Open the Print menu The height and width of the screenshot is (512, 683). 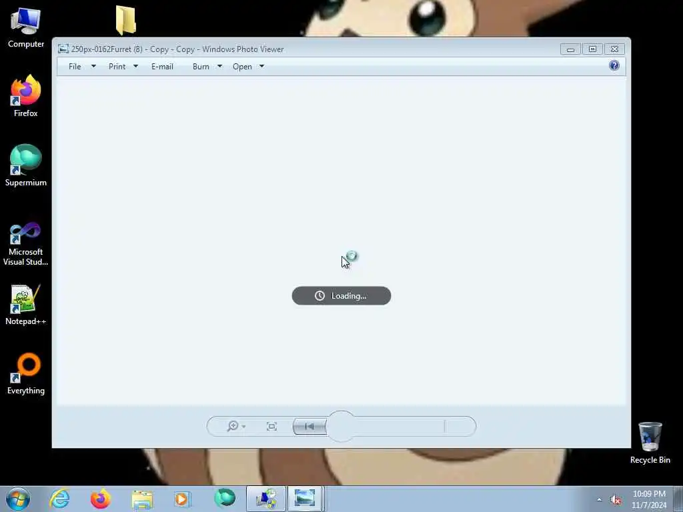(117, 66)
